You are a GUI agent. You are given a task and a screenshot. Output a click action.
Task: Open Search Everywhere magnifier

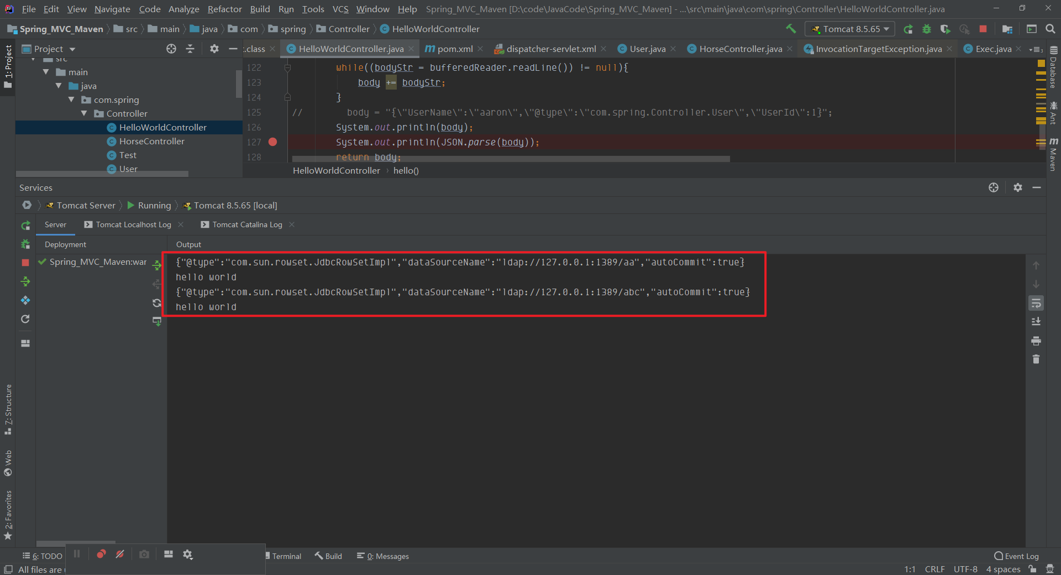pyautogui.click(x=1051, y=29)
